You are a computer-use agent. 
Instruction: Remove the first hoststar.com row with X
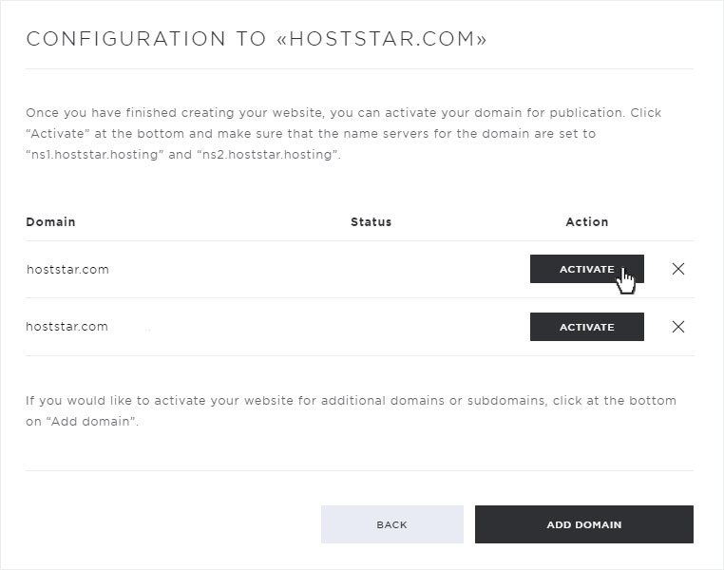[x=678, y=269]
